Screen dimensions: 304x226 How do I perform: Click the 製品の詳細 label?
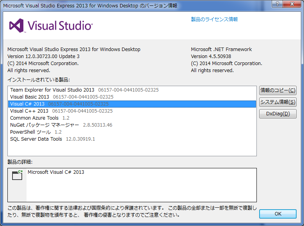pyautogui.click(x=20, y=162)
